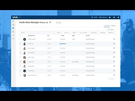Image resolution: width=135 pixels, height=101 pixels.
Task: Expand the Rating: All filter
Action: tap(67, 33)
